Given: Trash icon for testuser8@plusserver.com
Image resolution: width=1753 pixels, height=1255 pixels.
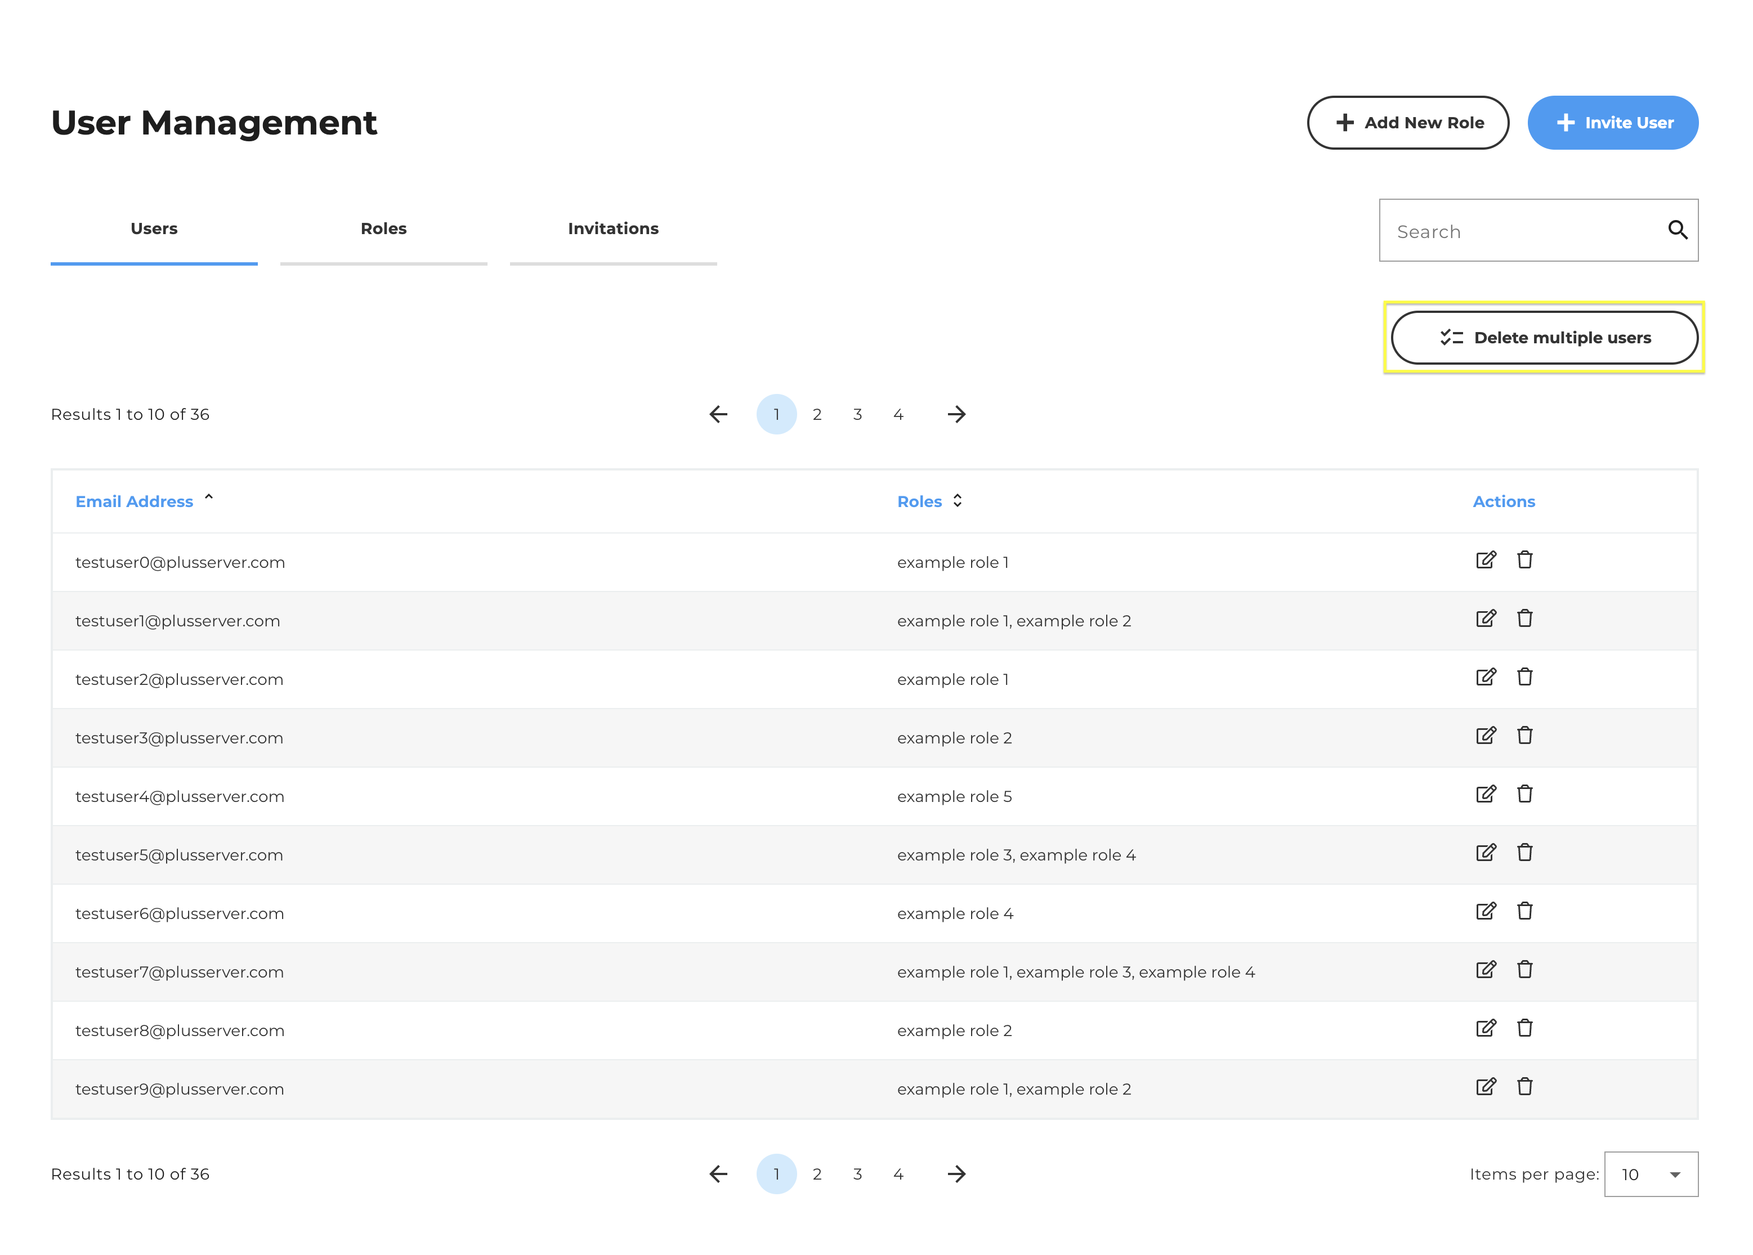Looking at the screenshot, I should click(x=1524, y=1029).
